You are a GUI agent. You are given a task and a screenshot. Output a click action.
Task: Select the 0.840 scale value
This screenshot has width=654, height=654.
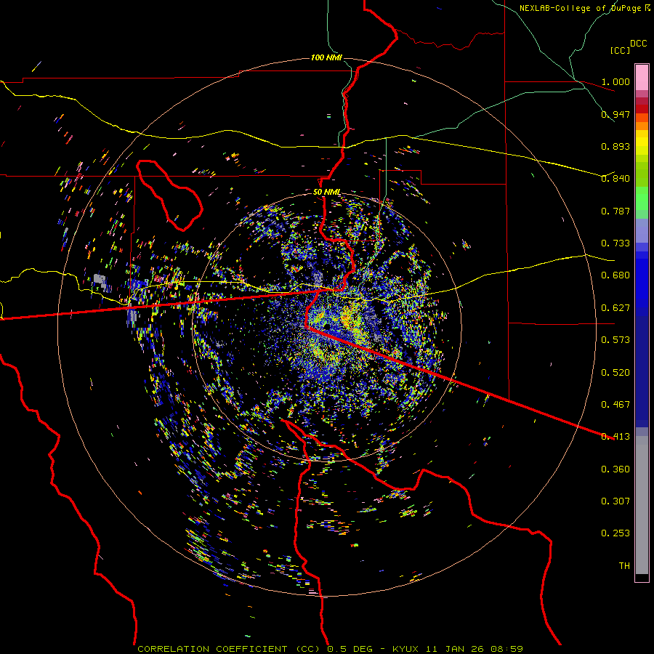pos(615,178)
